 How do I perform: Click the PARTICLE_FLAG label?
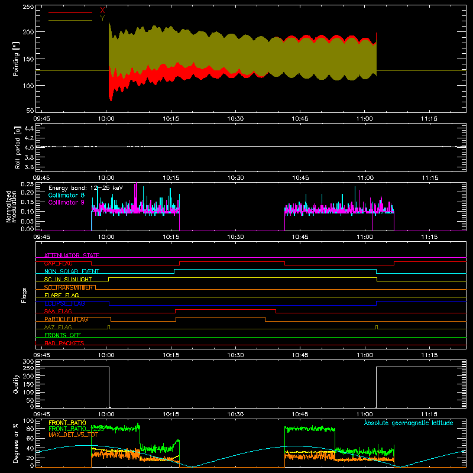pos(66,319)
